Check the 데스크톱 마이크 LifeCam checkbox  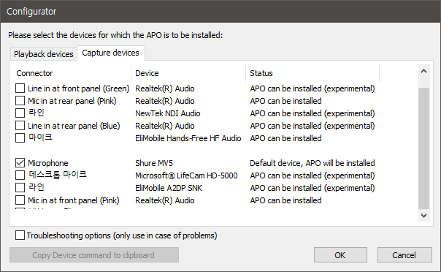[20, 175]
